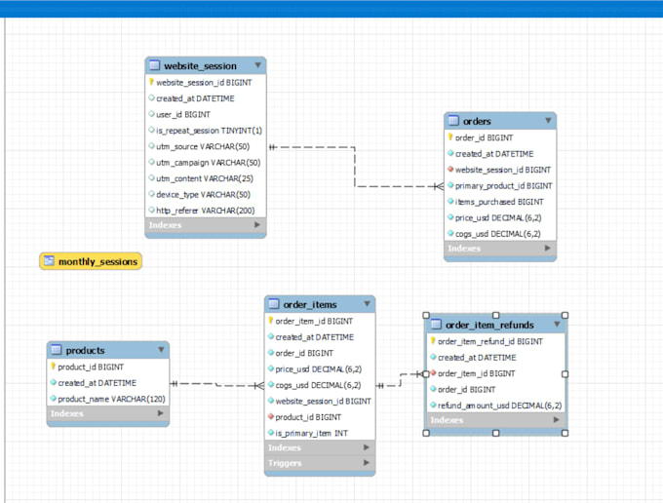The image size is (663, 503).
Task: Click the order_item_refunds table icon
Action: (436, 325)
